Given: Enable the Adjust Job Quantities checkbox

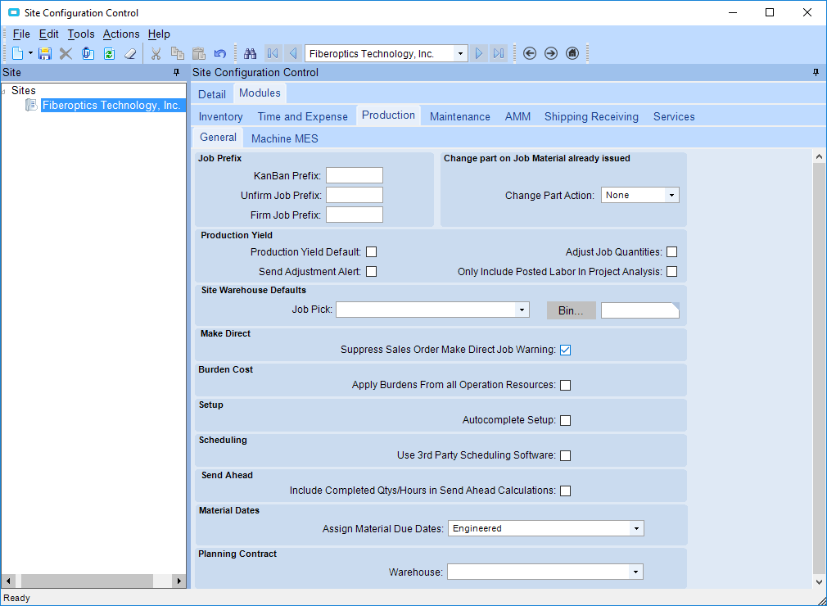Looking at the screenshot, I should click(672, 252).
